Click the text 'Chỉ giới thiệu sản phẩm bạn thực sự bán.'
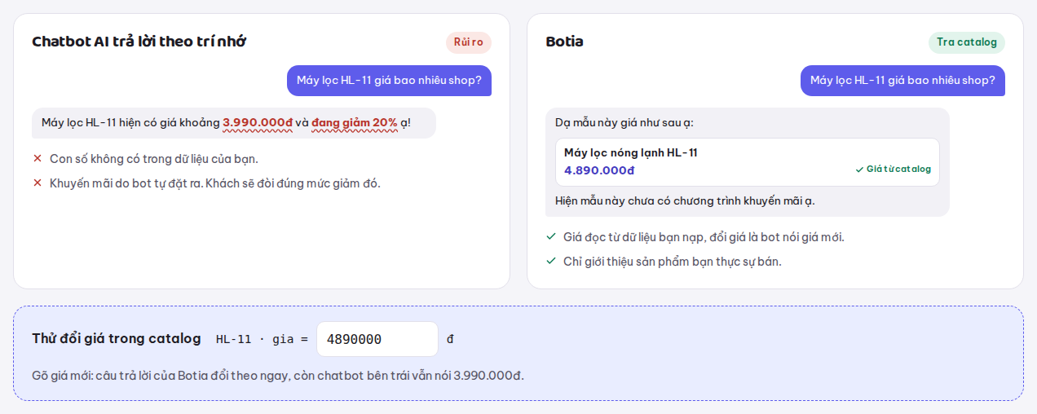Screen dimensions: 1037x414 673,262
